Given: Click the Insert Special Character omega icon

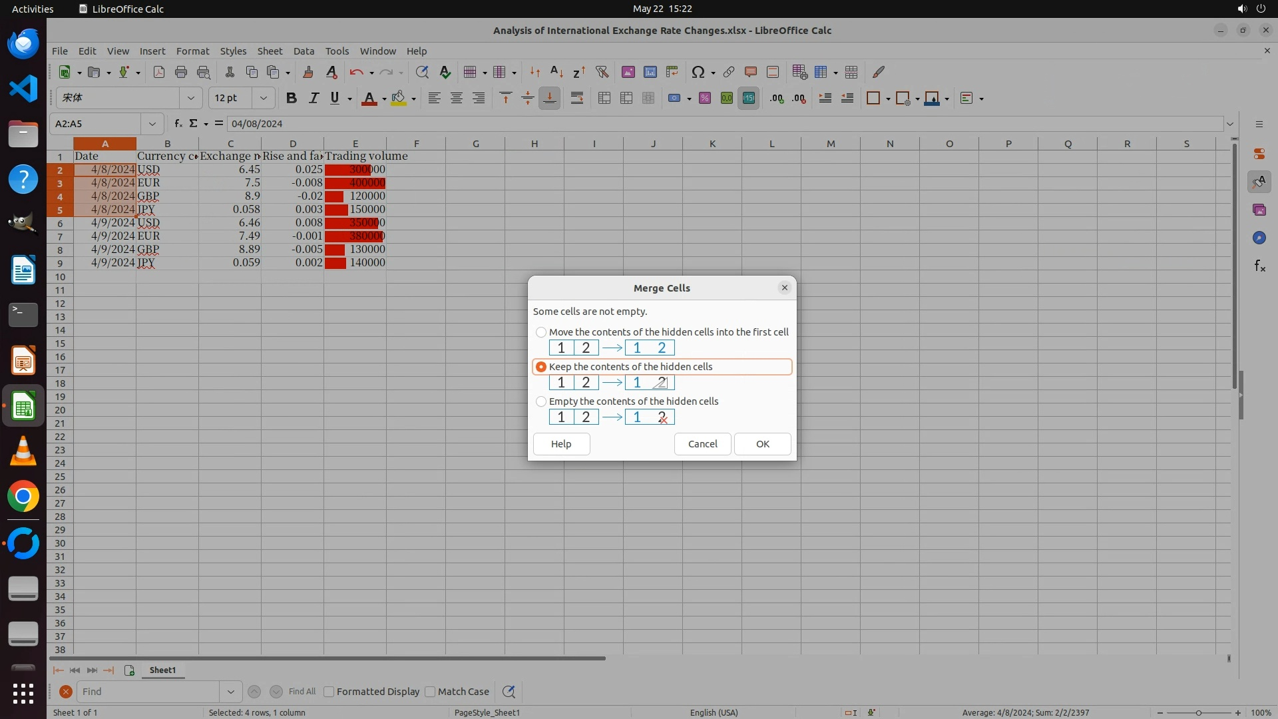Looking at the screenshot, I should click(x=698, y=72).
